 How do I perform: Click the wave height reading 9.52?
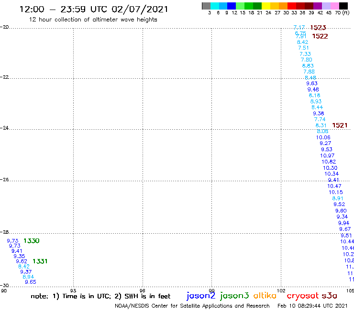339,204
